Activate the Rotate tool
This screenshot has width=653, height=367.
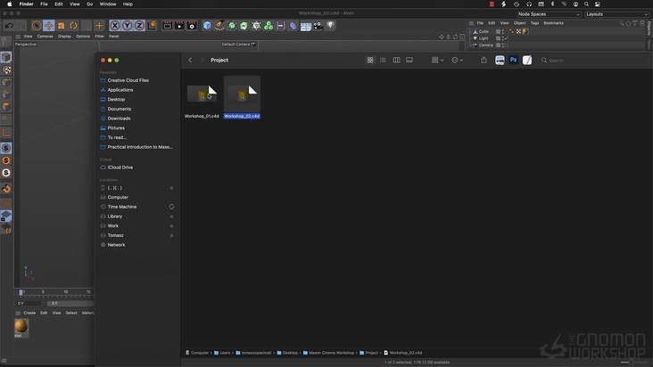point(73,26)
